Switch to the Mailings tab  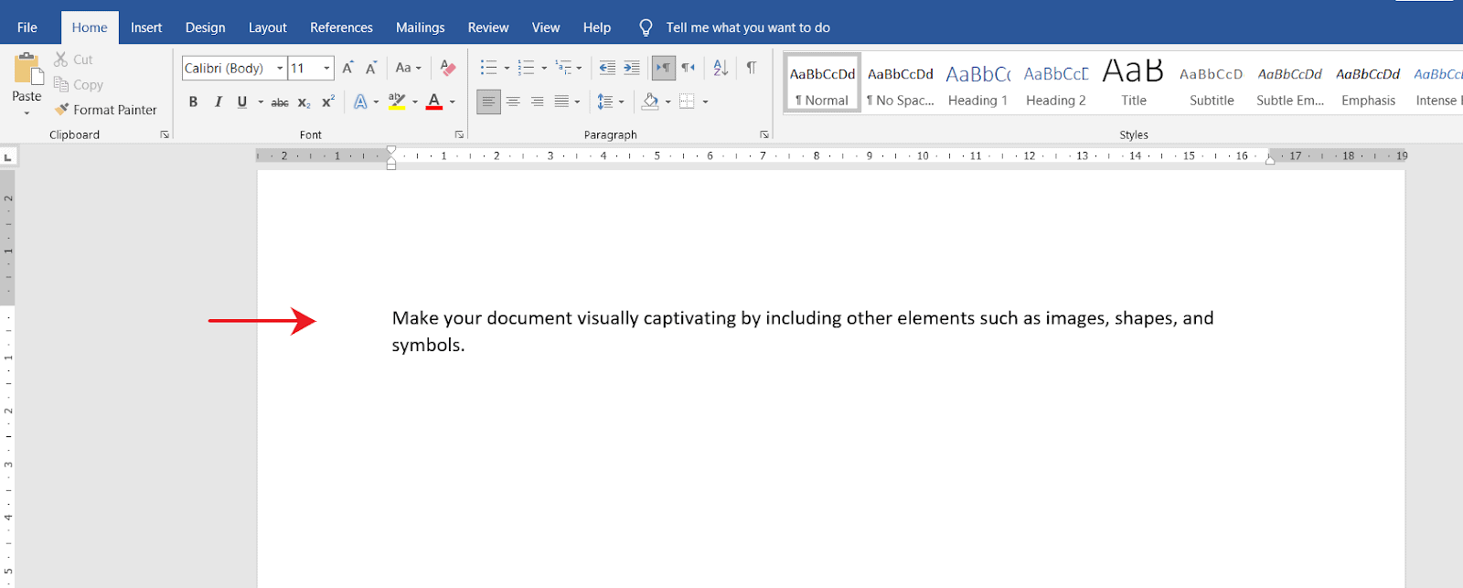[x=420, y=27]
